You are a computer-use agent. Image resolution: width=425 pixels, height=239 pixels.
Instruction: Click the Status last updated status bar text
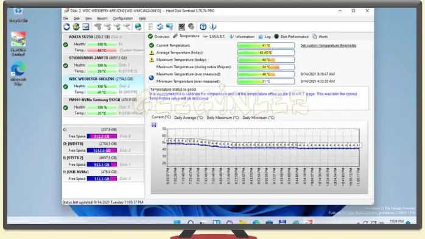coord(103,202)
